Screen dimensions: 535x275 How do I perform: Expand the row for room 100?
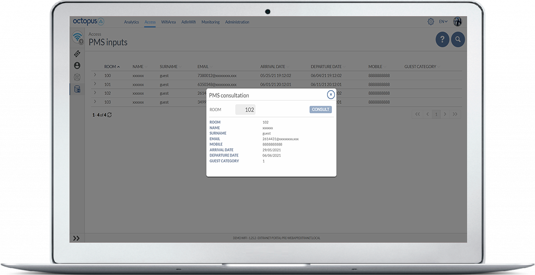95,75
